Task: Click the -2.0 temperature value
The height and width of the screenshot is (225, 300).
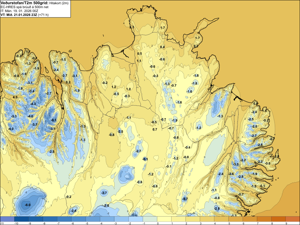Action: coord(254,126)
